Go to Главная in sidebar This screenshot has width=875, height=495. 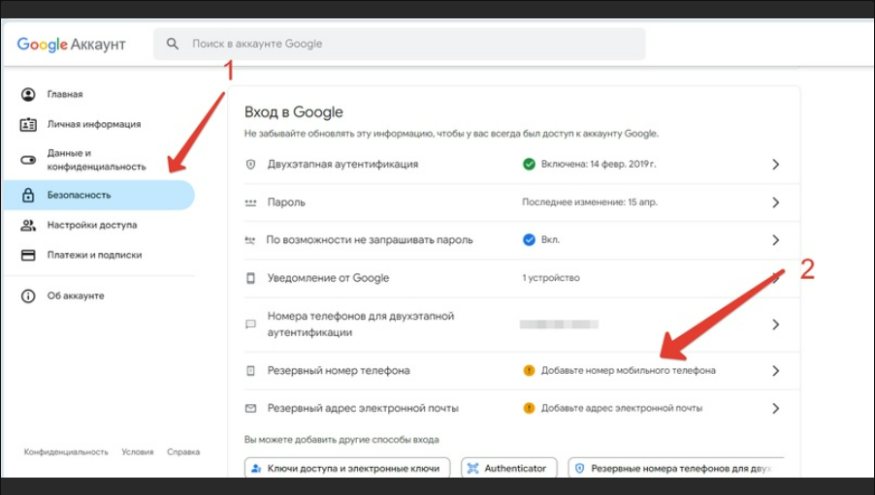(65, 94)
